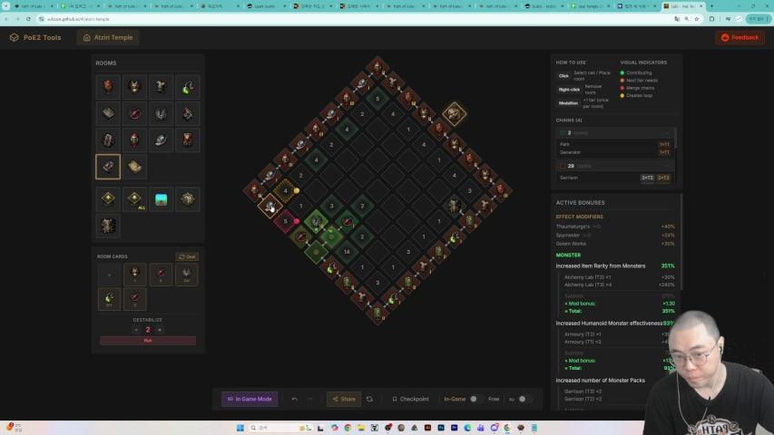Save a Checkpoint

[x=410, y=399]
